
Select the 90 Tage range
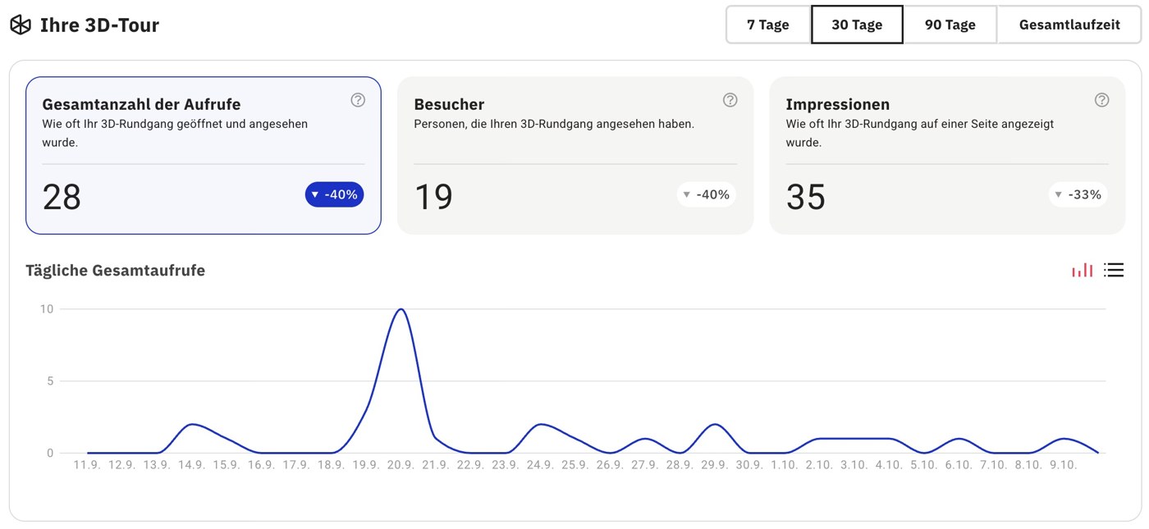(x=950, y=25)
